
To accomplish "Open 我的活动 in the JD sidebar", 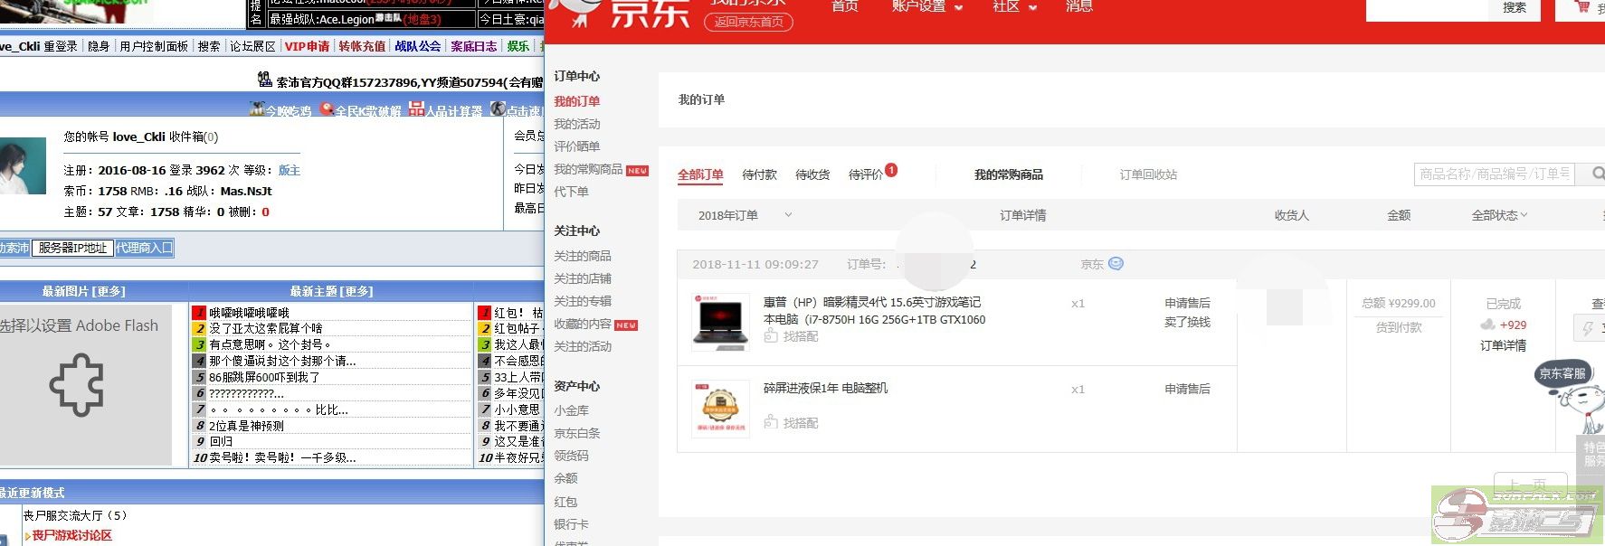I will 577,124.
